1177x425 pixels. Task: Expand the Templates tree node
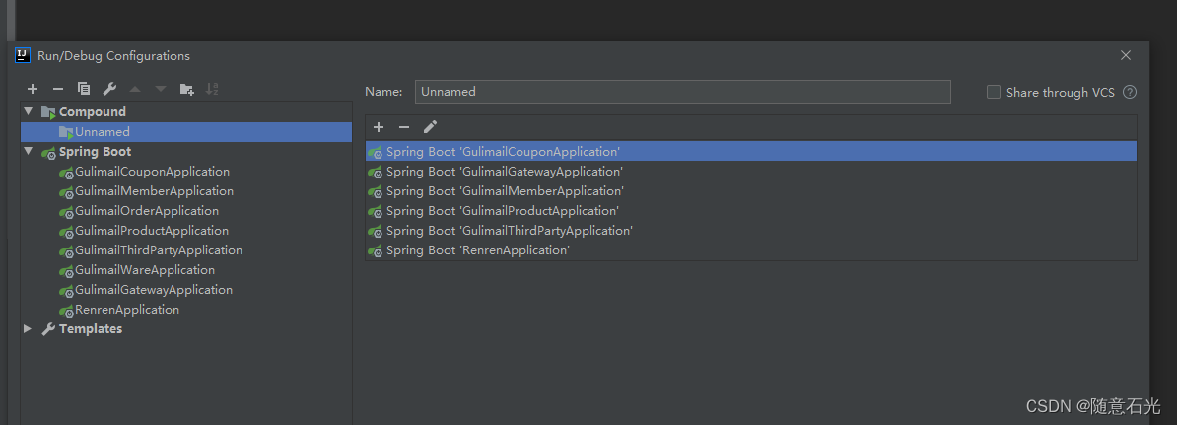pyautogui.click(x=28, y=329)
